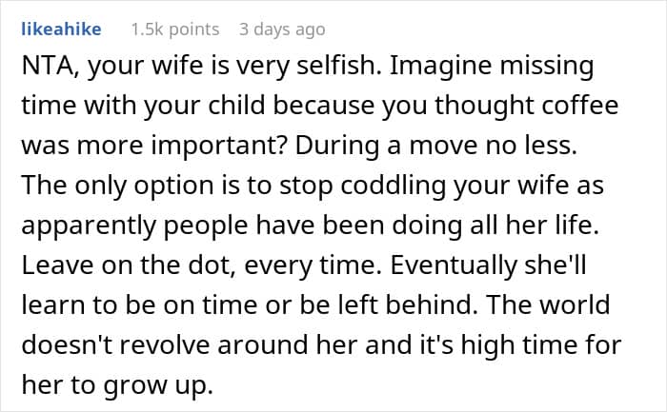The width and height of the screenshot is (667, 412).
Task: Click the word "NTA" starting the comment
Action: [x=43, y=69]
